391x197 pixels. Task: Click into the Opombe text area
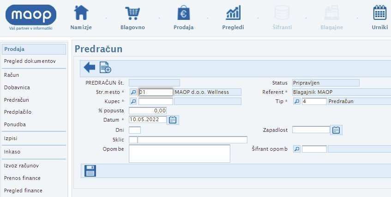click(179, 154)
